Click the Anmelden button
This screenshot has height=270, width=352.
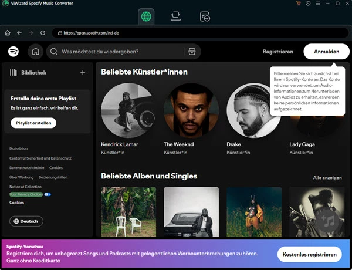[322, 52]
